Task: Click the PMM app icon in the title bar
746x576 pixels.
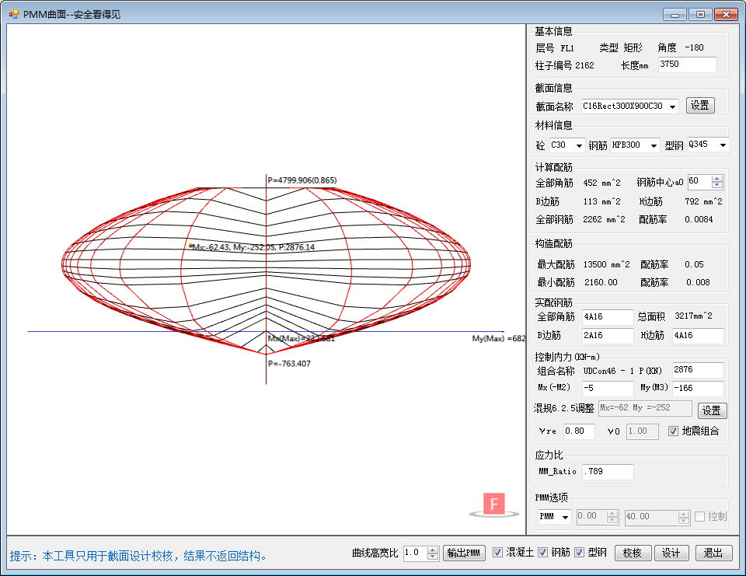Action: tap(13, 14)
